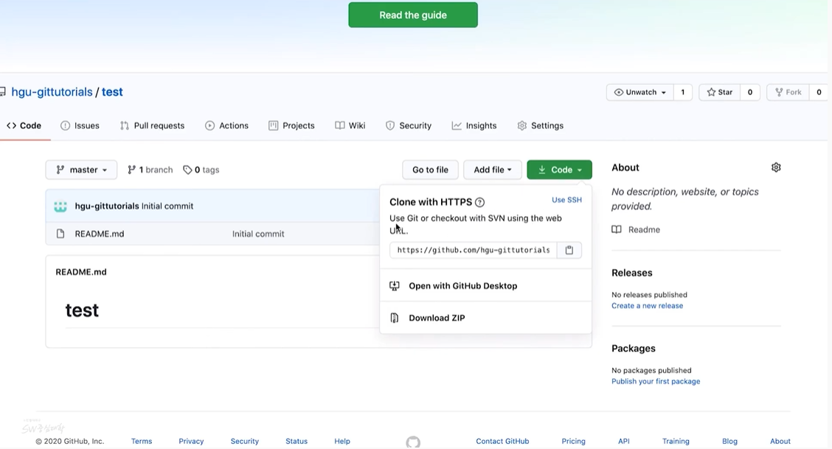This screenshot has height=449, width=832.
Task: Click the fork count 0
Action: (819, 92)
